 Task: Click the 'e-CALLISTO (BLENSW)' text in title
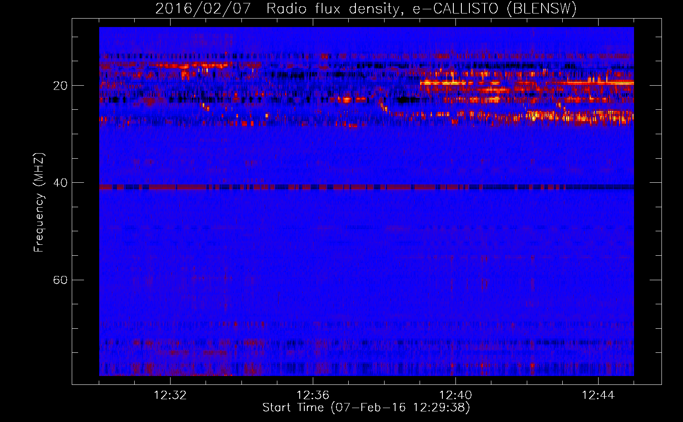pyautogui.click(x=495, y=9)
